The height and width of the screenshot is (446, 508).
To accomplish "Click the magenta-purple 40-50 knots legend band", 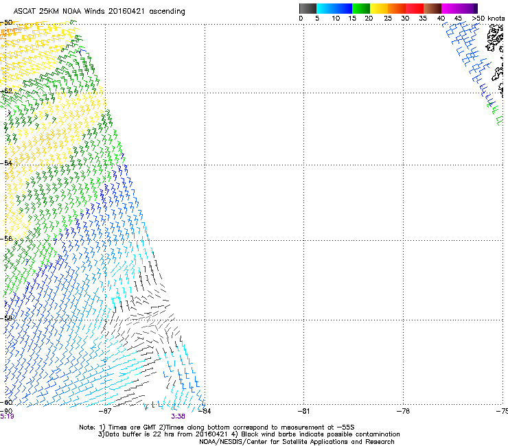I will (459, 8).
